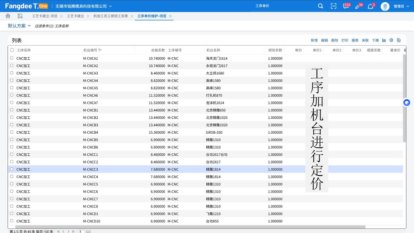414x233 pixels.
Task: Open messages icon with 520 badge
Action: (346, 6)
